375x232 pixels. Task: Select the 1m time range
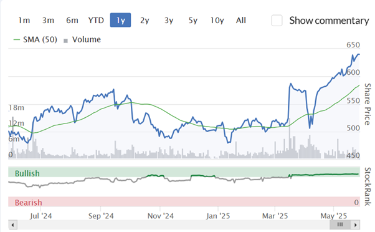click(24, 21)
